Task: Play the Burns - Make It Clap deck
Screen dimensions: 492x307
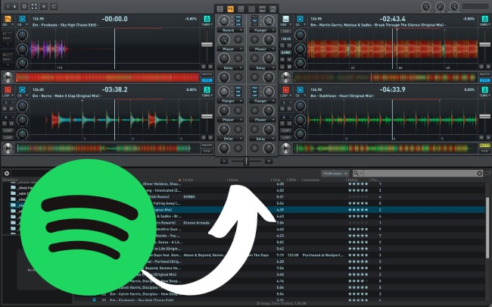Action: tap(8, 149)
